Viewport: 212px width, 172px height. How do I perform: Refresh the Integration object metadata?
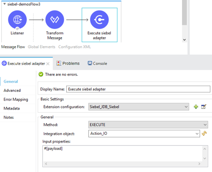pyautogui.click(x=204, y=133)
